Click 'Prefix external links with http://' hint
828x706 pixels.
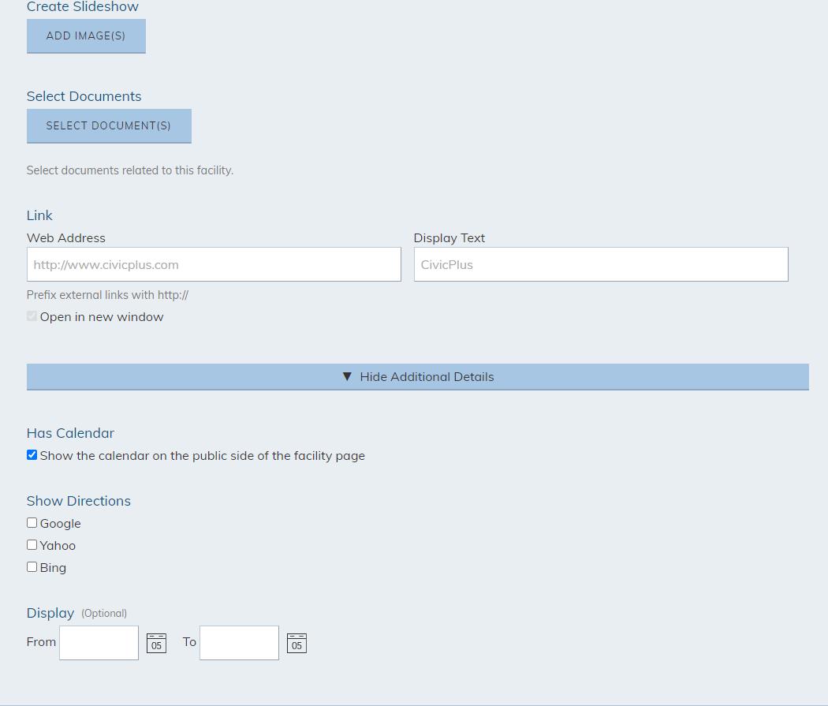click(107, 295)
